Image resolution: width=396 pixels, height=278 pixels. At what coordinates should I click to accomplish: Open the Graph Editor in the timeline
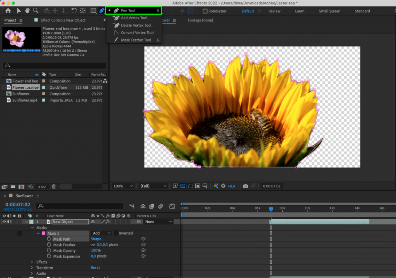(x=172, y=207)
